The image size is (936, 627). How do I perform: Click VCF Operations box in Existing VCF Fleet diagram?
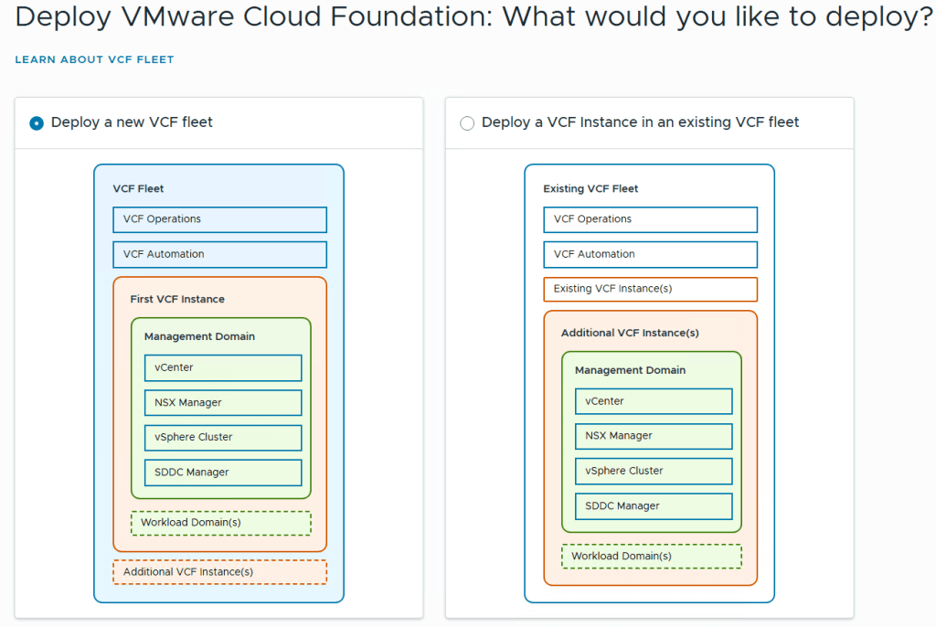(x=650, y=219)
